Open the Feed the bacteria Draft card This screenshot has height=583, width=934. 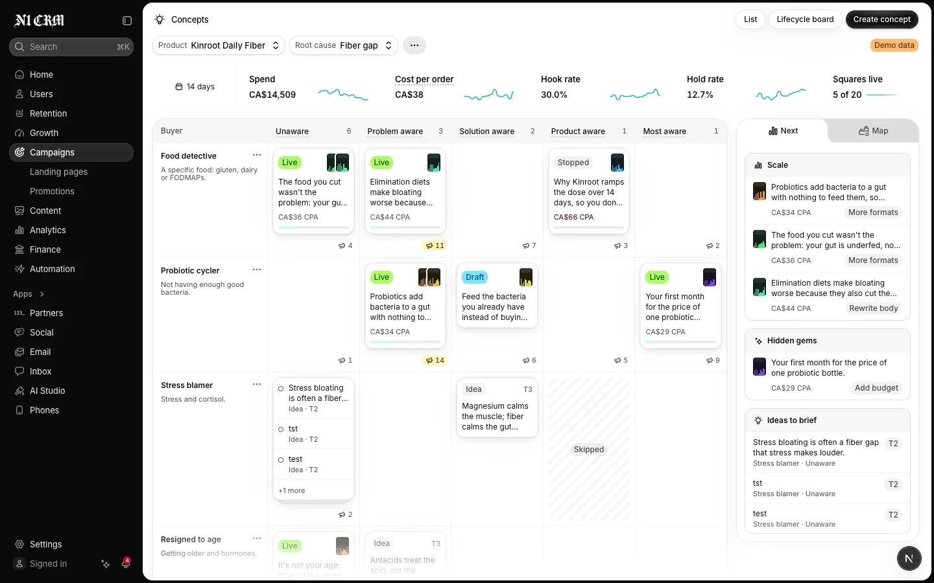pos(497,295)
